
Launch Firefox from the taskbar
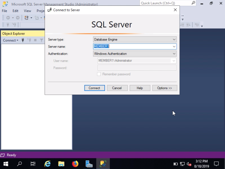tap(75, 164)
